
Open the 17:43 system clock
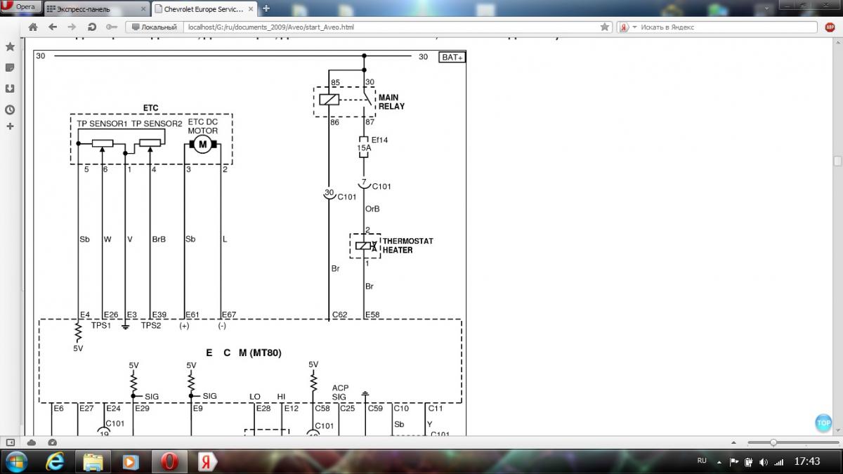tap(807, 461)
